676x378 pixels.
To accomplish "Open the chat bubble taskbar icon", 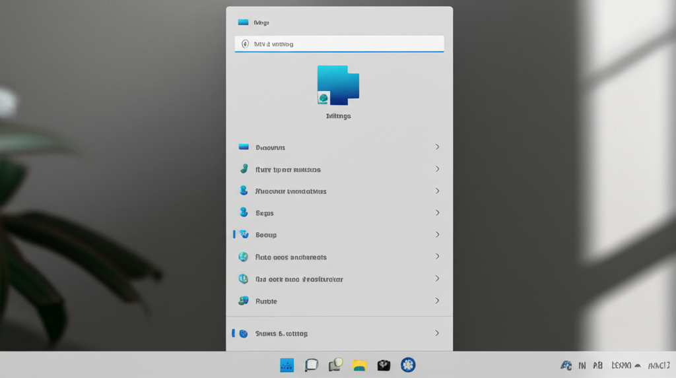I will [x=311, y=365].
